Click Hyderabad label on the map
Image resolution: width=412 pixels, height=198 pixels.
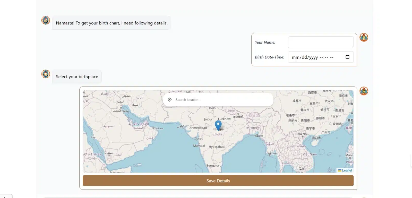[x=217, y=147]
